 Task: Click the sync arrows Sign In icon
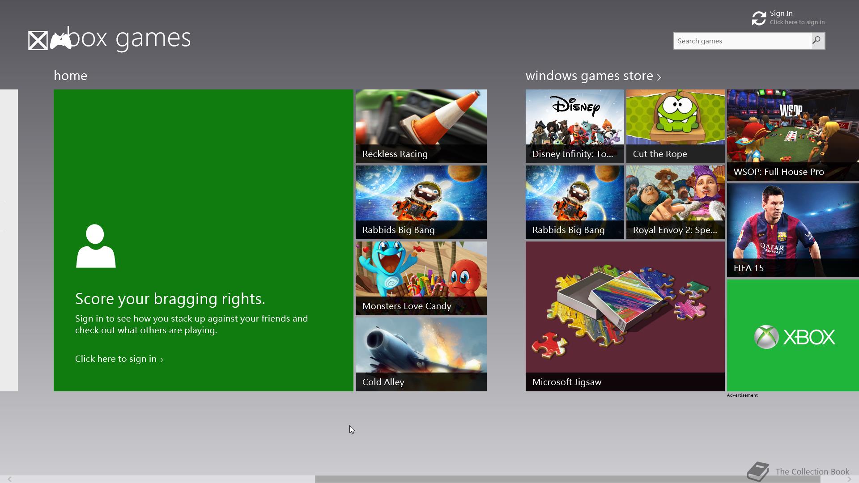759,18
